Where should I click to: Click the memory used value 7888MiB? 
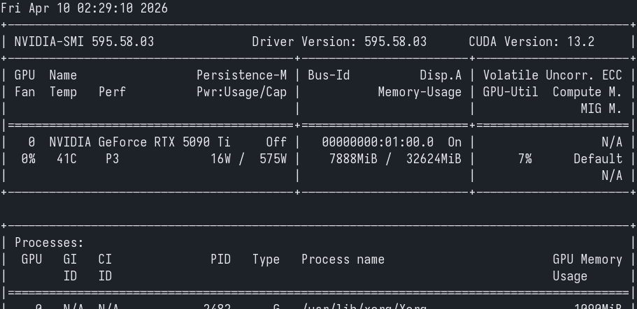click(x=353, y=159)
